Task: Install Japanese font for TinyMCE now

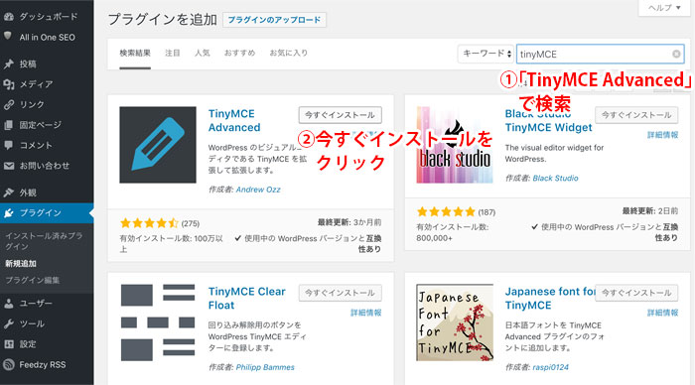Action: click(x=636, y=293)
